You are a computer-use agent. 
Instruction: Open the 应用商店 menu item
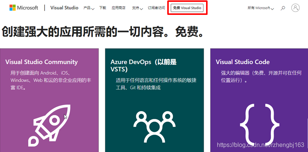tap(118, 8)
